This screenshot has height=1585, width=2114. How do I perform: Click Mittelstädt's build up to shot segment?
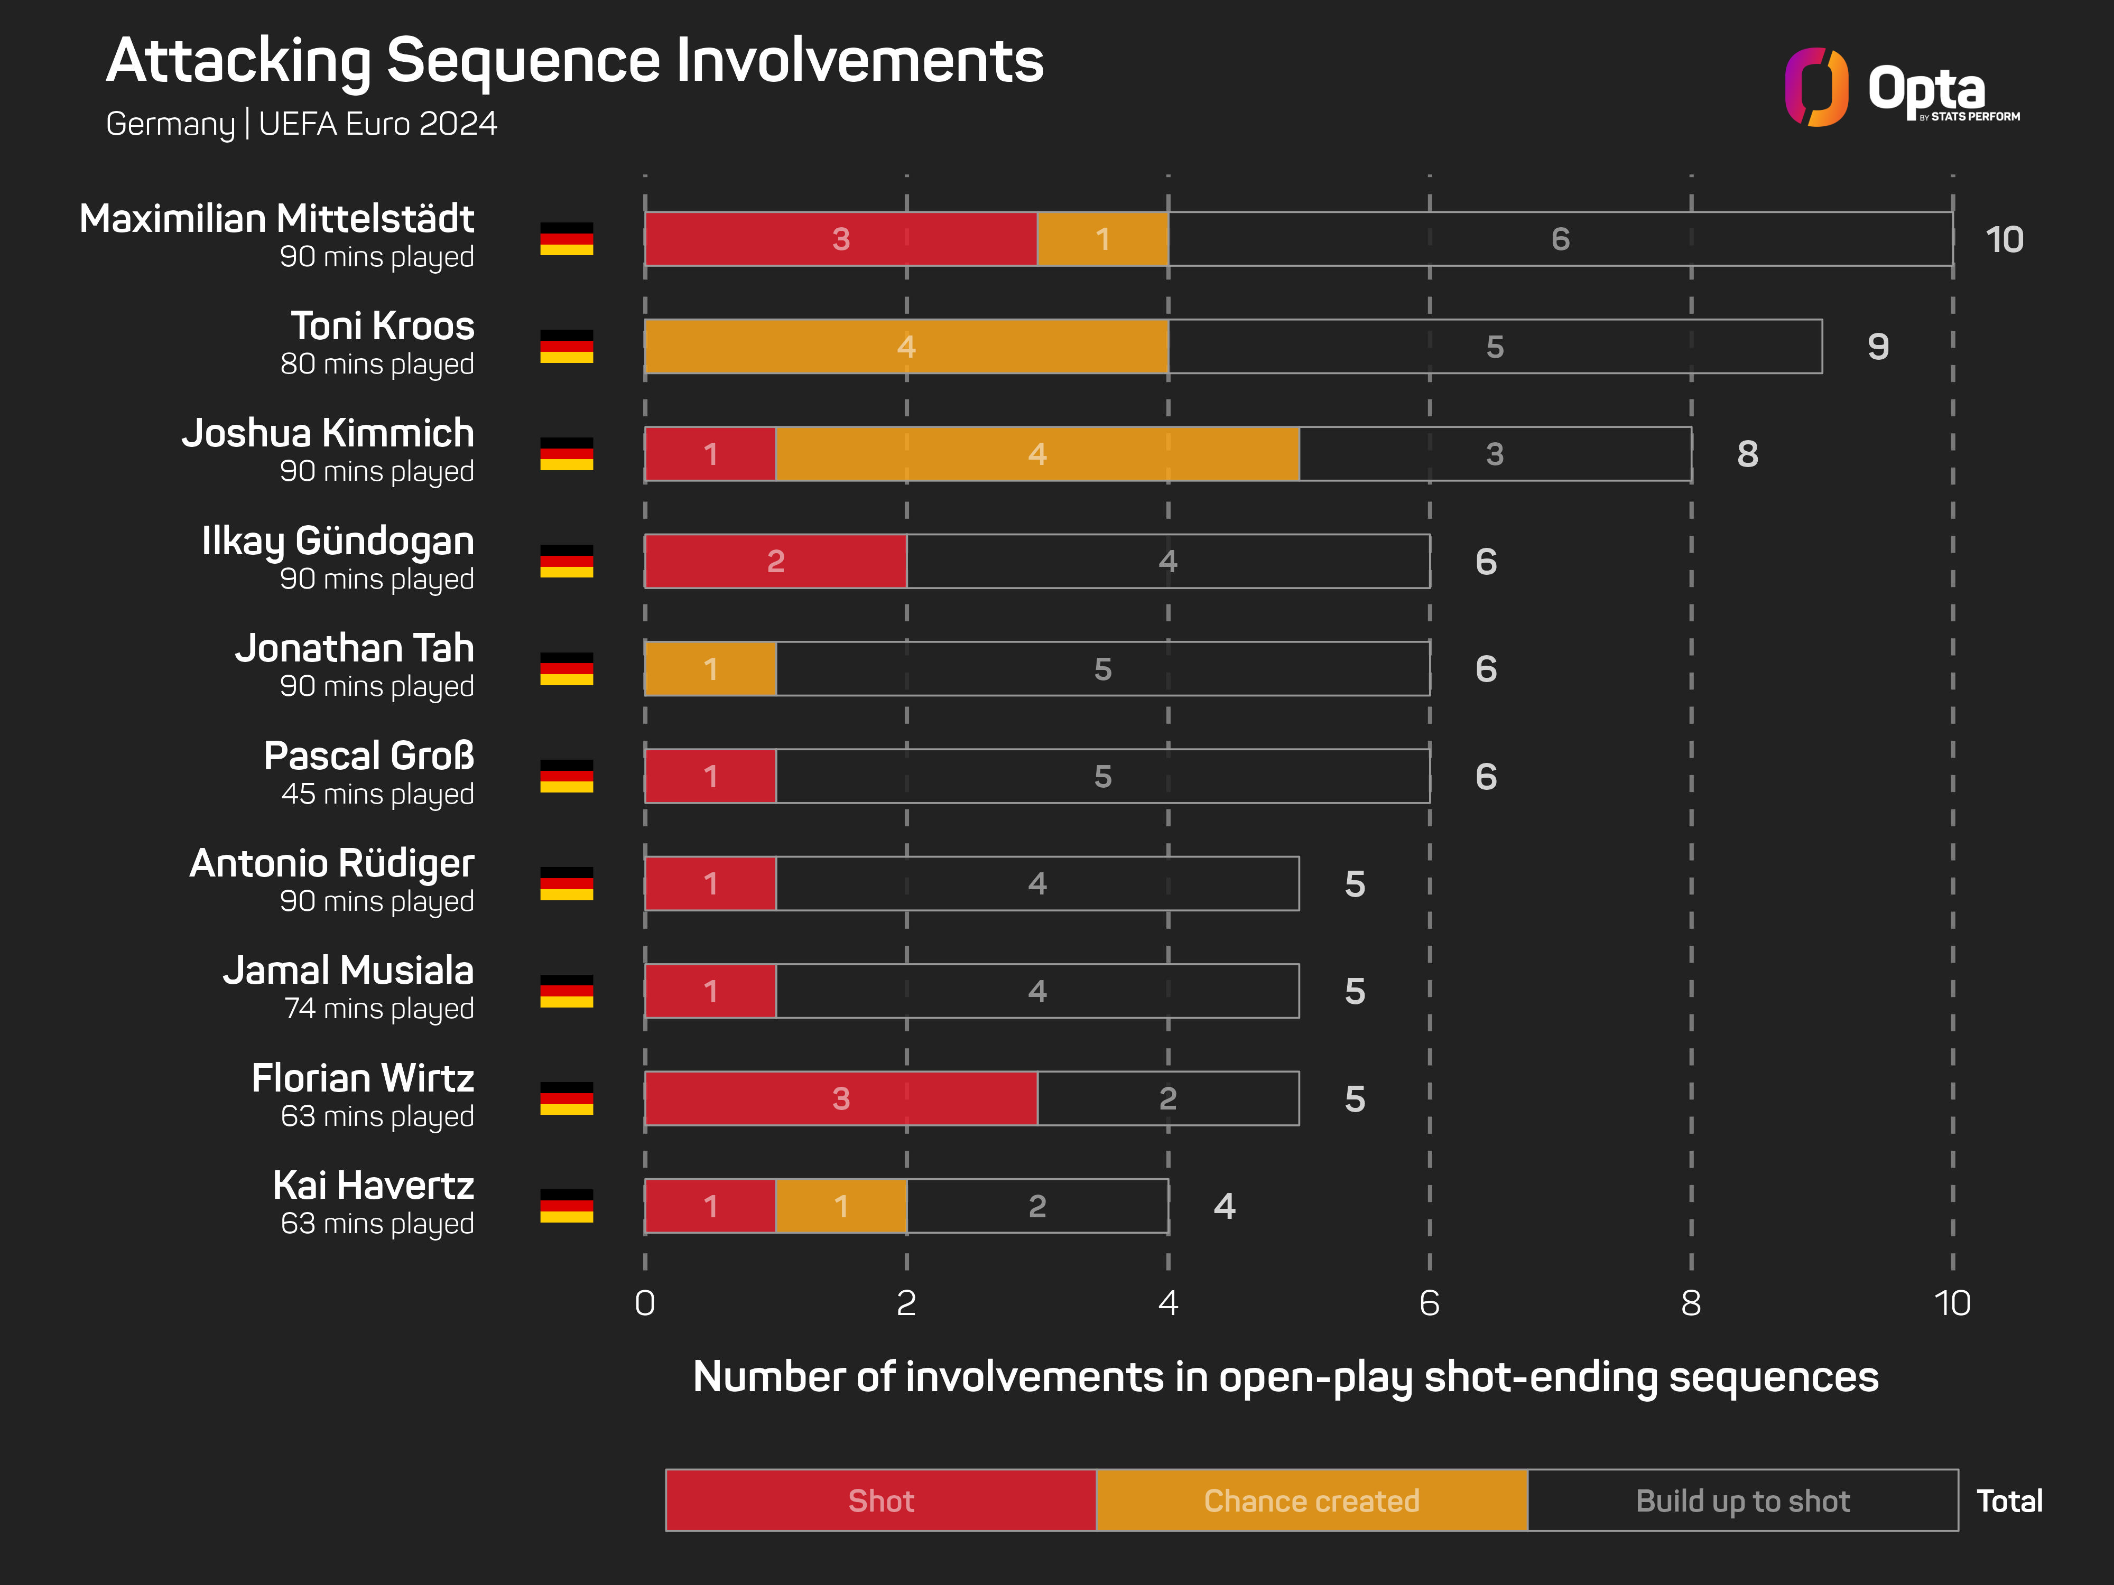point(1560,239)
